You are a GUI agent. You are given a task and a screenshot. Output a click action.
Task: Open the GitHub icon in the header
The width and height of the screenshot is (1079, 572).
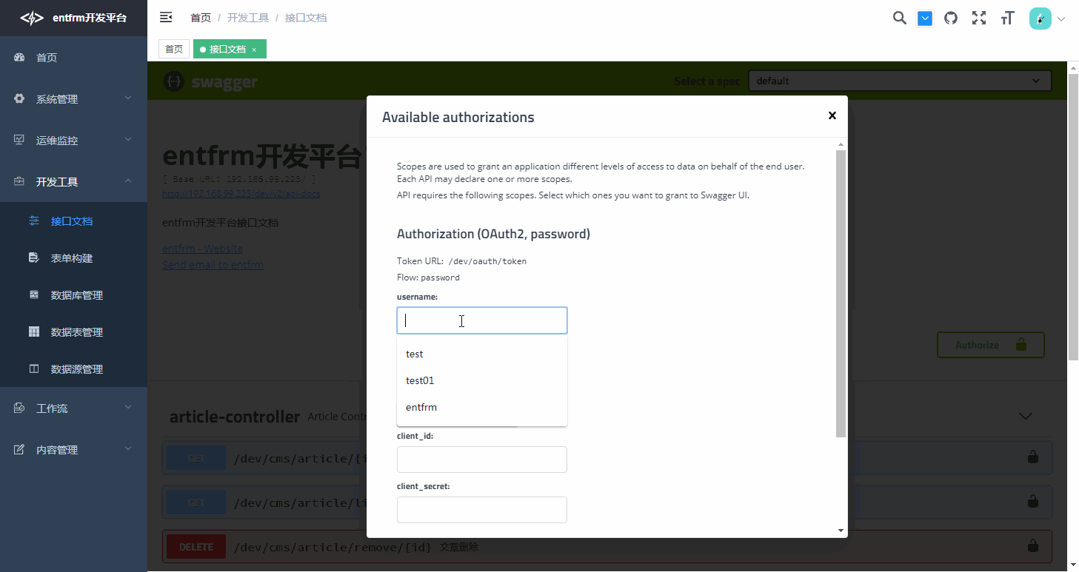tap(951, 18)
